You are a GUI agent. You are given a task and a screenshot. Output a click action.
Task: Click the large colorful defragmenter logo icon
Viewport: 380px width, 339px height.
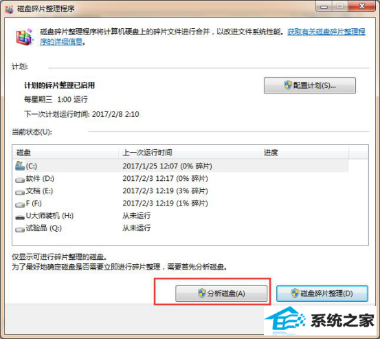pyautogui.click(x=24, y=36)
